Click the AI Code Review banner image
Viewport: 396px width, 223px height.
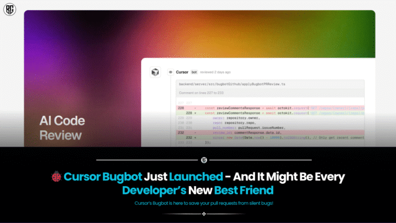(x=200, y=79)
